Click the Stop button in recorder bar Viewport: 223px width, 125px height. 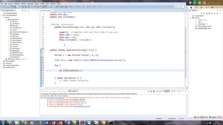click(197, 117)
